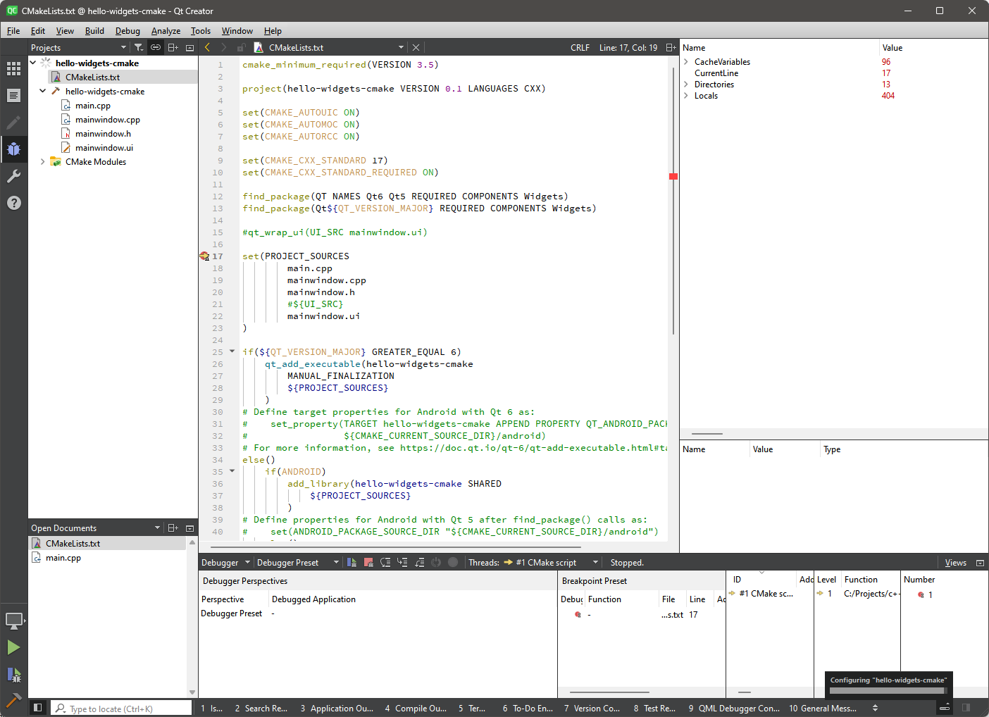Go back in editor navigation history

207,47
